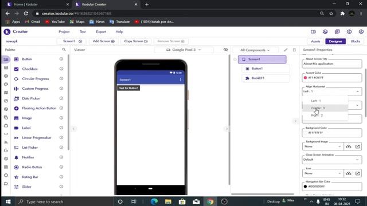Upload an app icon file via cloud icon

[x=349, y=173]
